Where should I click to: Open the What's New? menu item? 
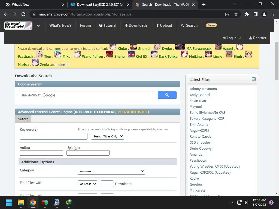click(60, 25)
